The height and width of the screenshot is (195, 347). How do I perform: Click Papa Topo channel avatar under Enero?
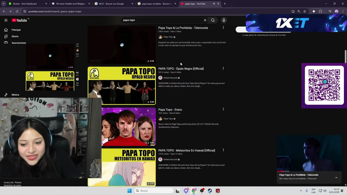point(160,119)
